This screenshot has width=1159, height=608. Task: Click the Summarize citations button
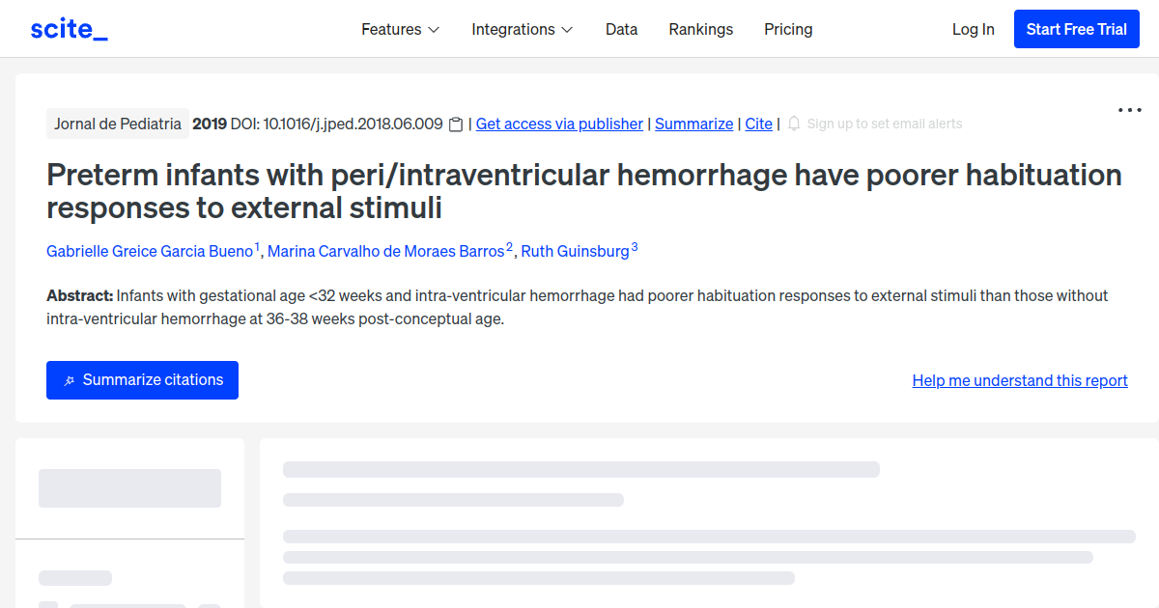[142, 380]
